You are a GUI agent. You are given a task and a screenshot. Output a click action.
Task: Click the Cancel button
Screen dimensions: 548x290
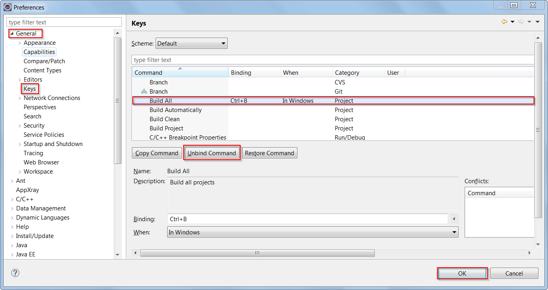(514, 273)
